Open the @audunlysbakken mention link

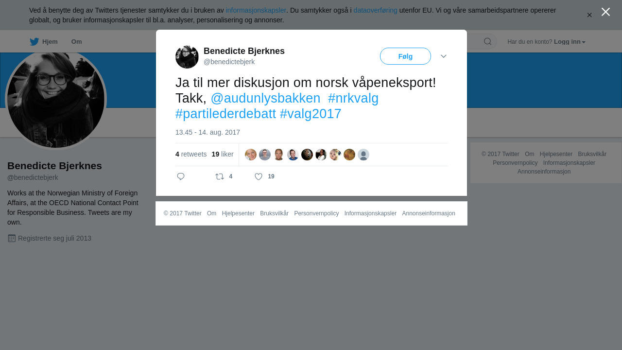coord(265,98)
